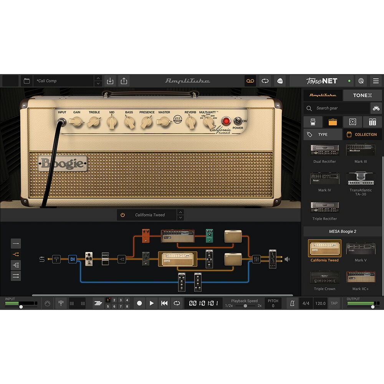Select the California Tweed amp thumbnail
The height and width of the screenshot is (384, 384).
tap(325, 248)
